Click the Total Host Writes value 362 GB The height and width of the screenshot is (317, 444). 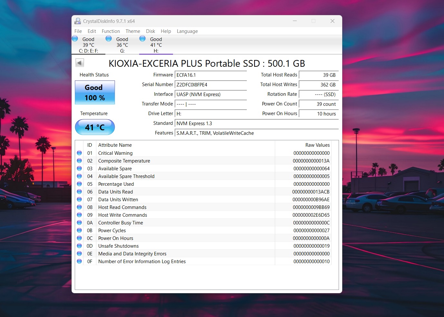pos(319,84)
